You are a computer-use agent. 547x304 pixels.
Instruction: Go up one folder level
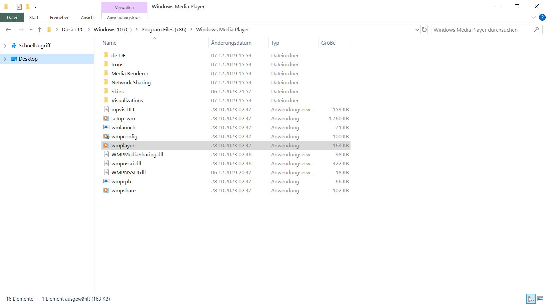click(x=40, y=30)
